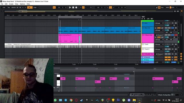Screen dimensions: 184x103
Task: Toggle the Follow playback button
Action: coord(54,7)
